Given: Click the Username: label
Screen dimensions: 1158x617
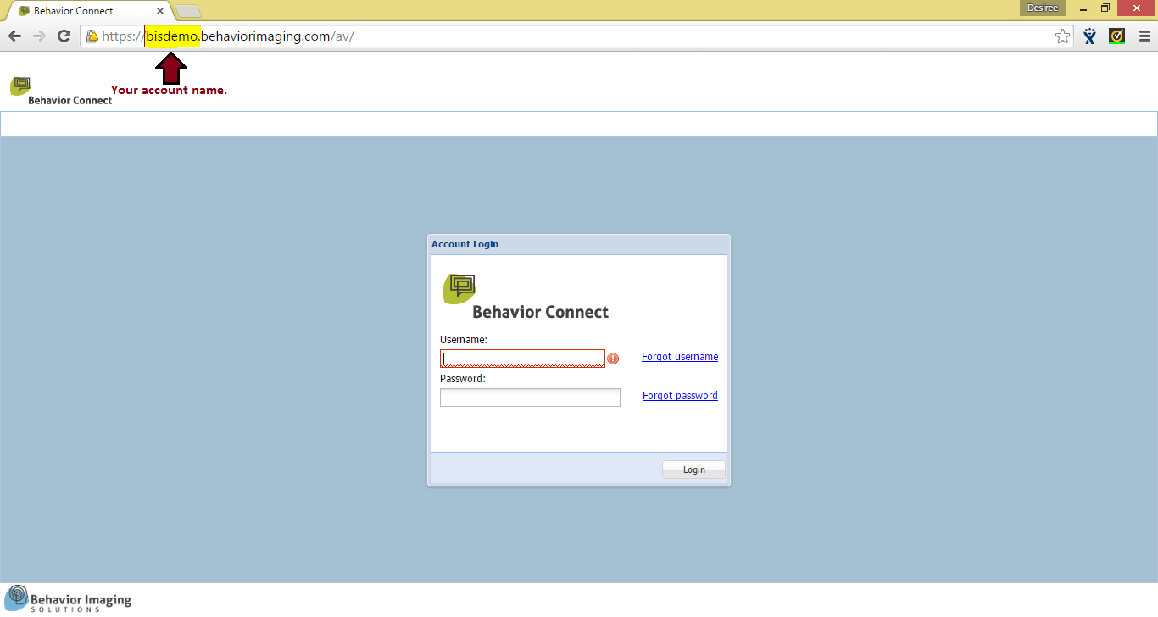Looking at the screenshot, I should click(464, 340).
